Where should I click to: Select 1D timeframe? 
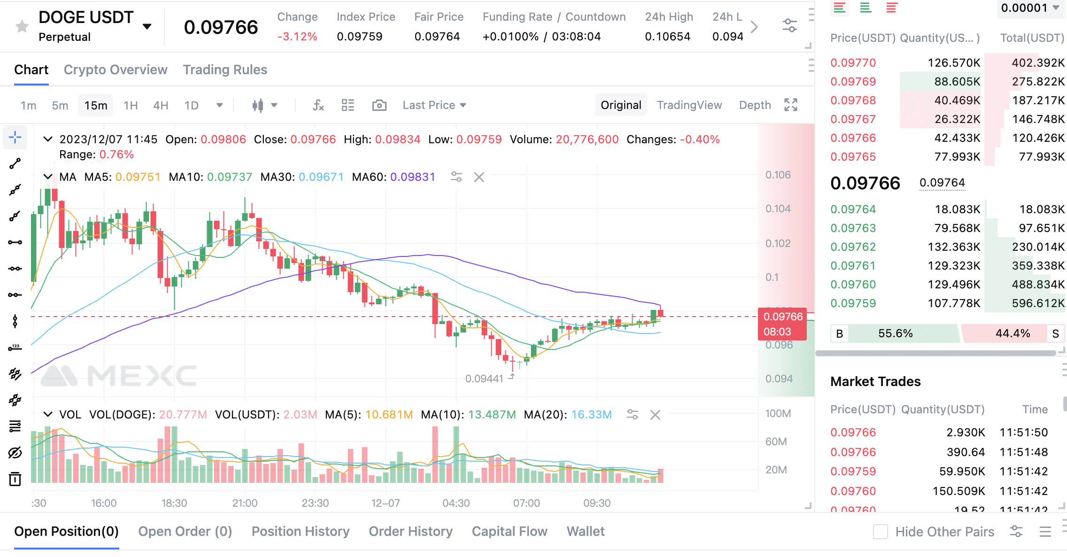[191, 105]
